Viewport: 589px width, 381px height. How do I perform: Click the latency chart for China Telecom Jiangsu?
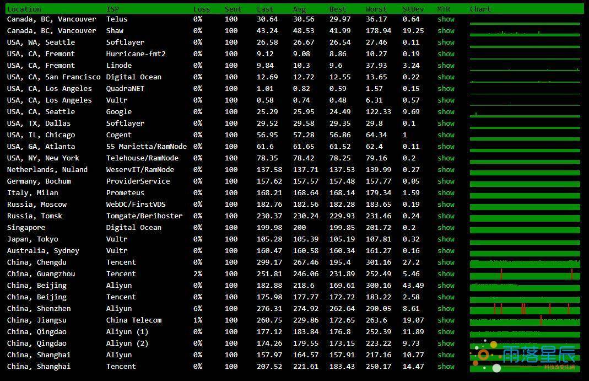(525, 320)
